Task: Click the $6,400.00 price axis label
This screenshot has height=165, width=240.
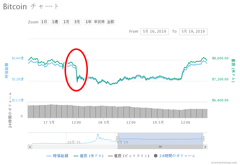Action: pyautogui.click(x=220, y=100)
